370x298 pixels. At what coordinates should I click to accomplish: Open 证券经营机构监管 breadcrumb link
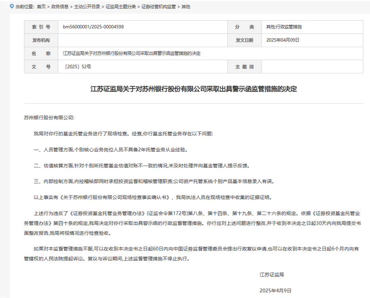click(x=159, y=7)
